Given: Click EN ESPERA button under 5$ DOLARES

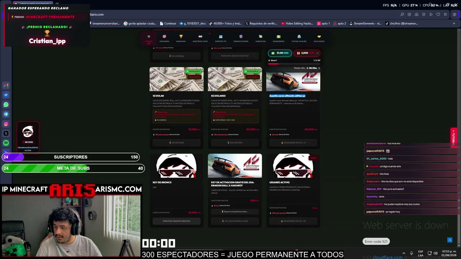Looking at the screenshot, I should 235,142.
